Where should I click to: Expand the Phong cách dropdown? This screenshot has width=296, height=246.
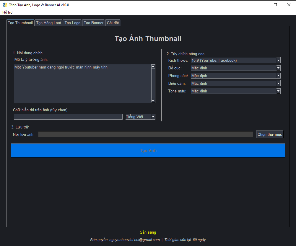236,76
